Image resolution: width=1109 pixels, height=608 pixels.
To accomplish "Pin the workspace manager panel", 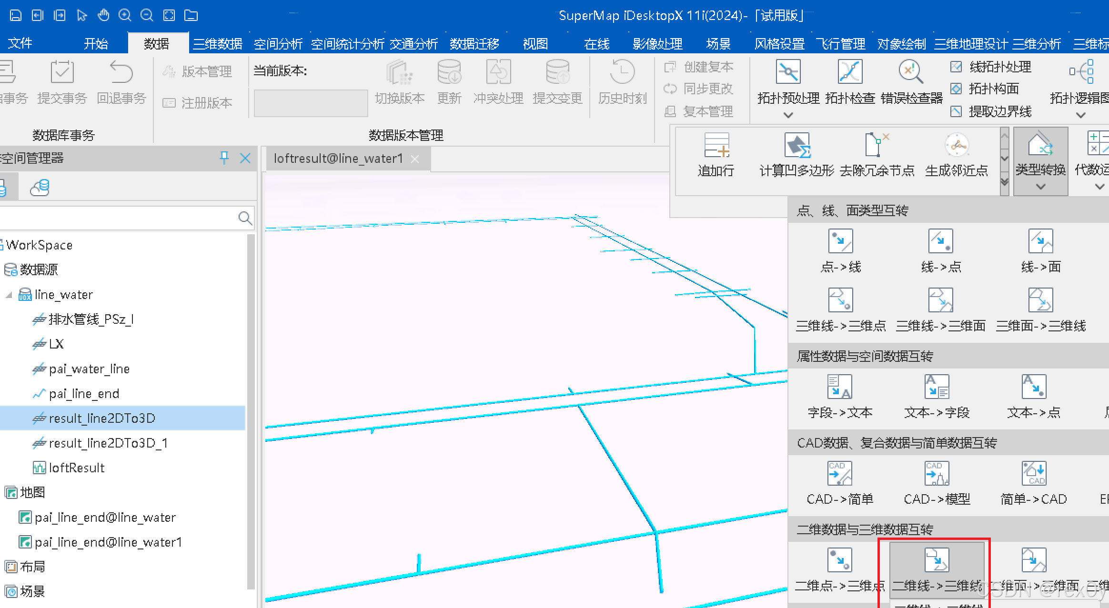I will click(224, 158).
